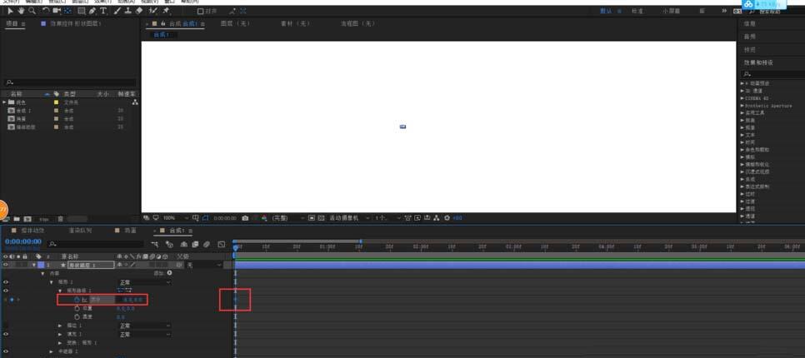Toggle the transparency grid in viewer

(x=322, y=218)
